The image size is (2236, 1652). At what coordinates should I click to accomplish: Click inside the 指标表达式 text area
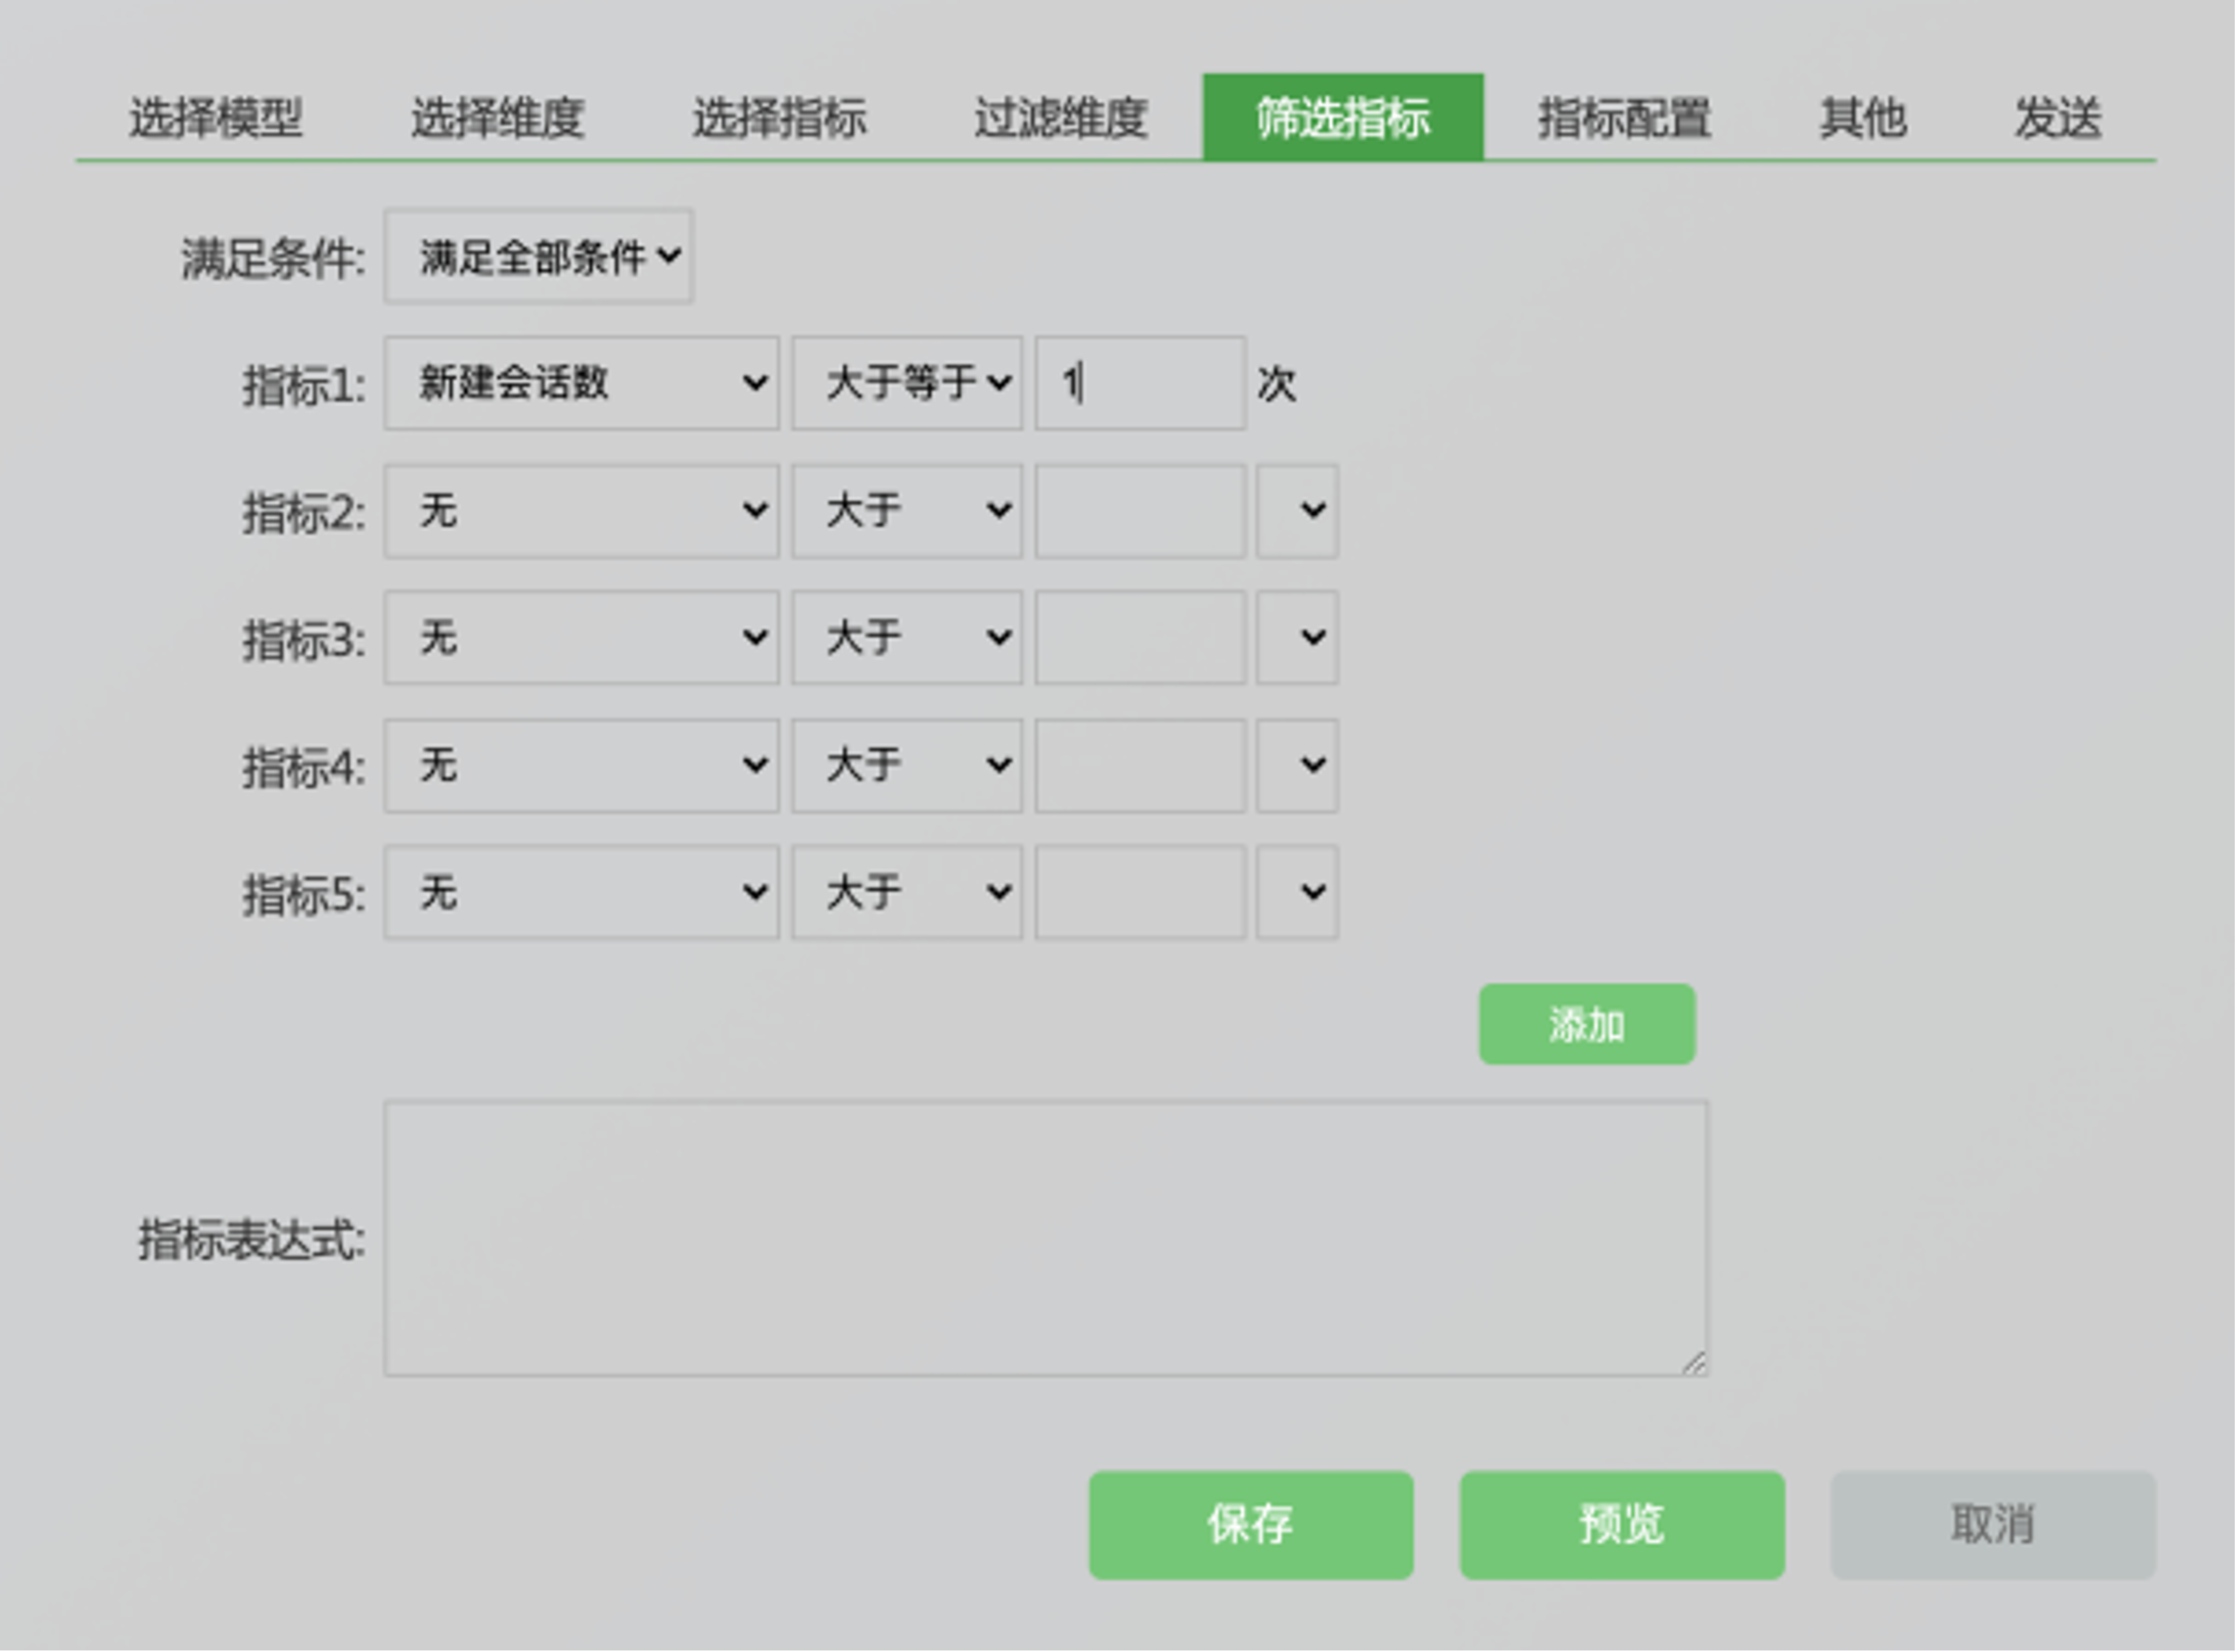coord(1044,1238)
